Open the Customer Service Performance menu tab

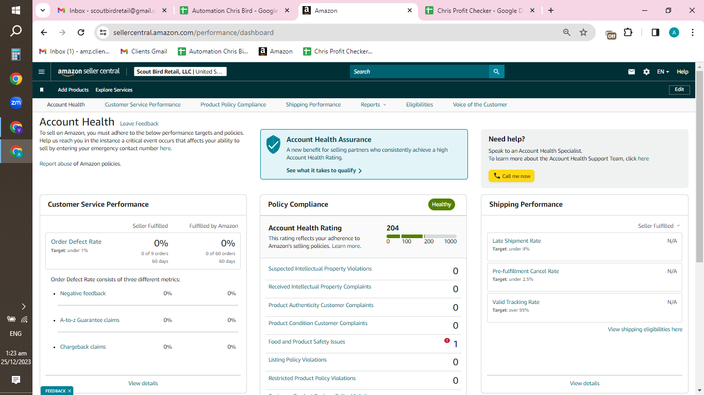coord(143,104)
